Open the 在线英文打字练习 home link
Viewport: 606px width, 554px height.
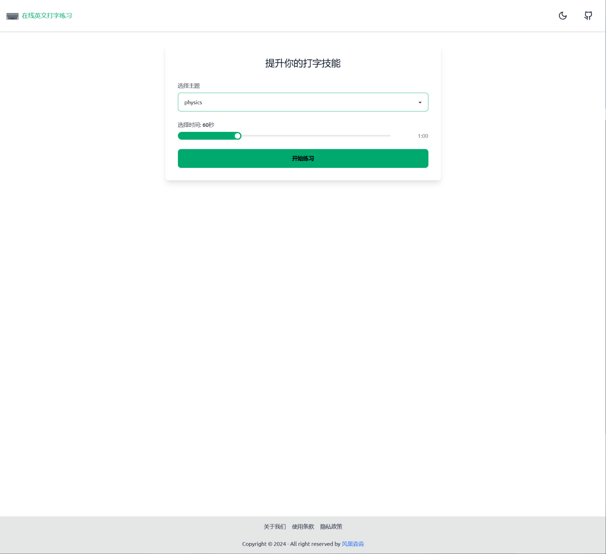coord(47,16)
